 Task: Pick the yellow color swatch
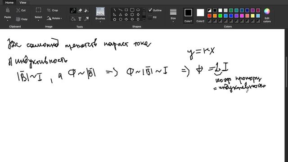[x=252, y=16]
